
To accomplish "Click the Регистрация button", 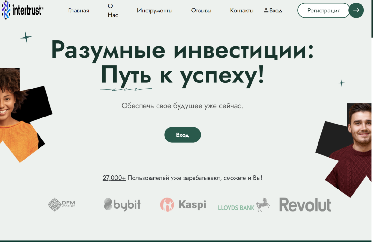I will pos(324,10).
